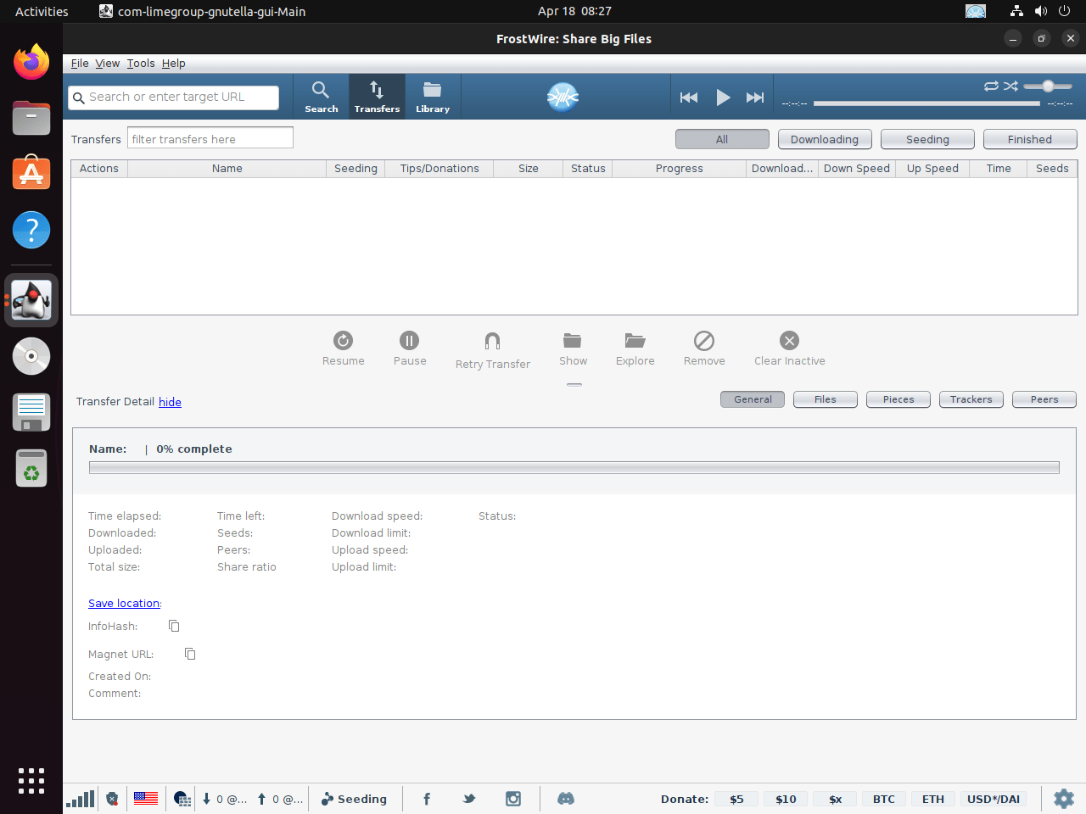
Task: Open FrostWire Twitter page icon
Action: coord(469,799)
